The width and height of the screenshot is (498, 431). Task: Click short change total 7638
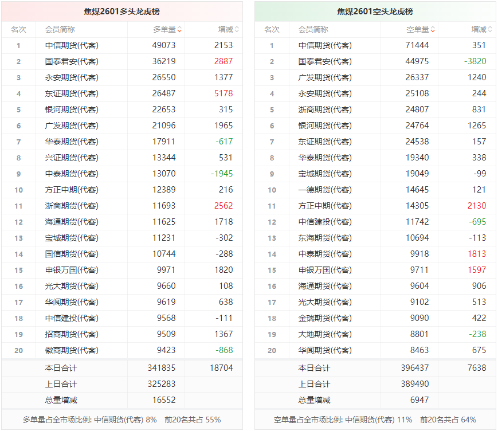(x=477, y=368)
